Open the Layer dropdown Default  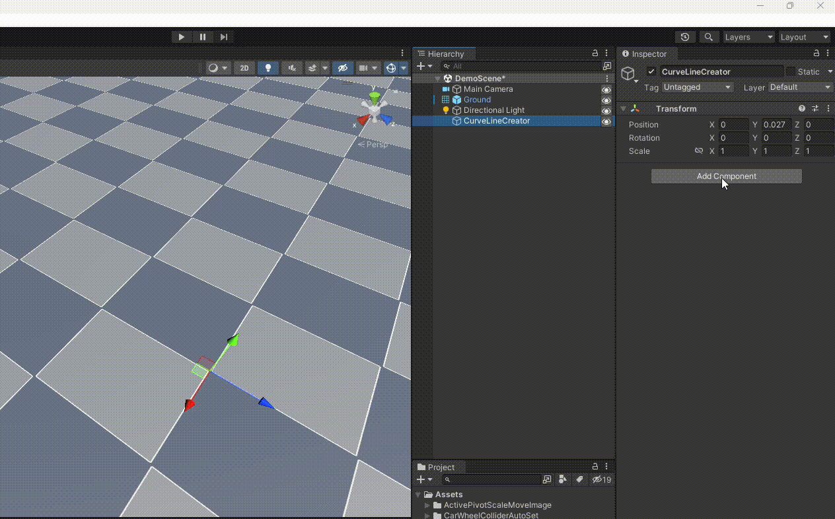point(800,87)
